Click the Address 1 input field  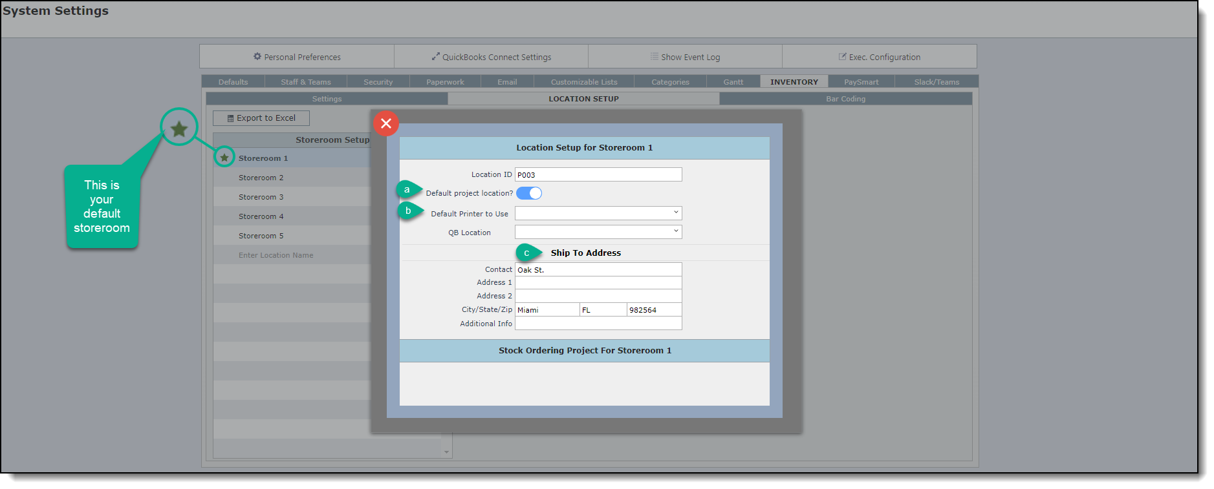coord(598,283)
